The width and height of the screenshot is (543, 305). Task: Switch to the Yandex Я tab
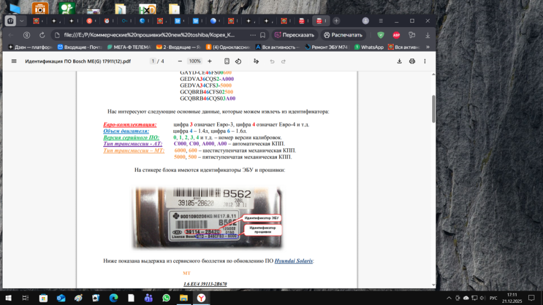[91, 21]
